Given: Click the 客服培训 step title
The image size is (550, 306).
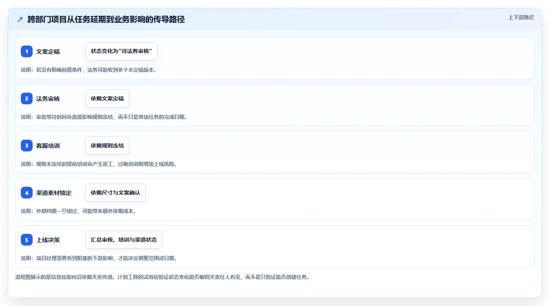Looking at the screenshot, I should click(x=48, y=146).
